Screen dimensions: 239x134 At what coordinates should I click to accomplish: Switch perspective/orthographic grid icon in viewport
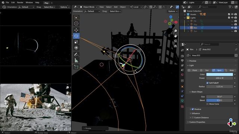176,46
